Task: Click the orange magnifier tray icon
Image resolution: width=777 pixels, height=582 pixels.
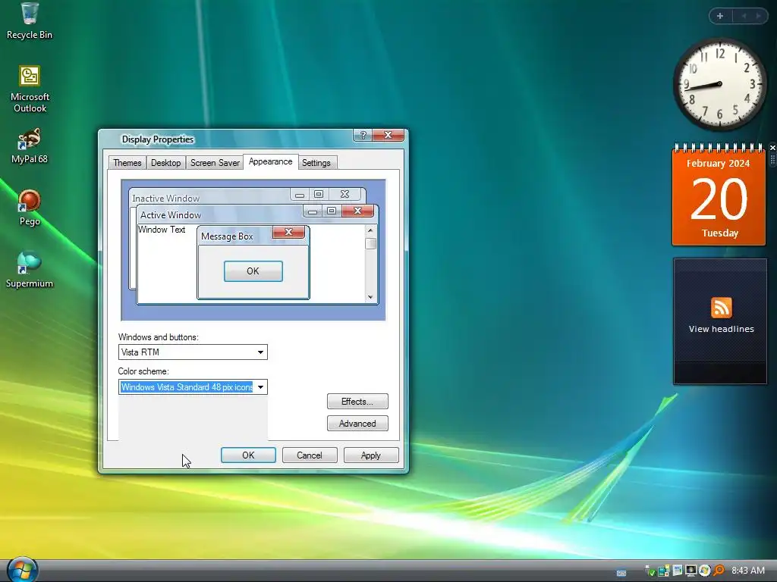Action: point(719,571)
